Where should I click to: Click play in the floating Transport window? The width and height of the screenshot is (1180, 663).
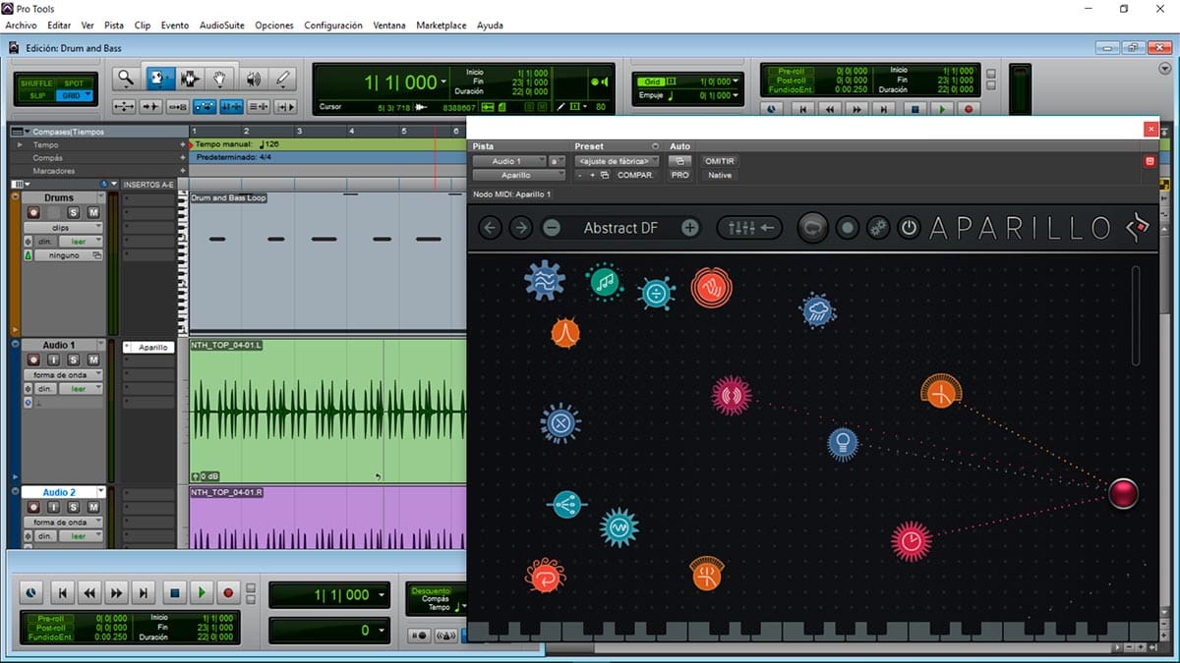201,592
